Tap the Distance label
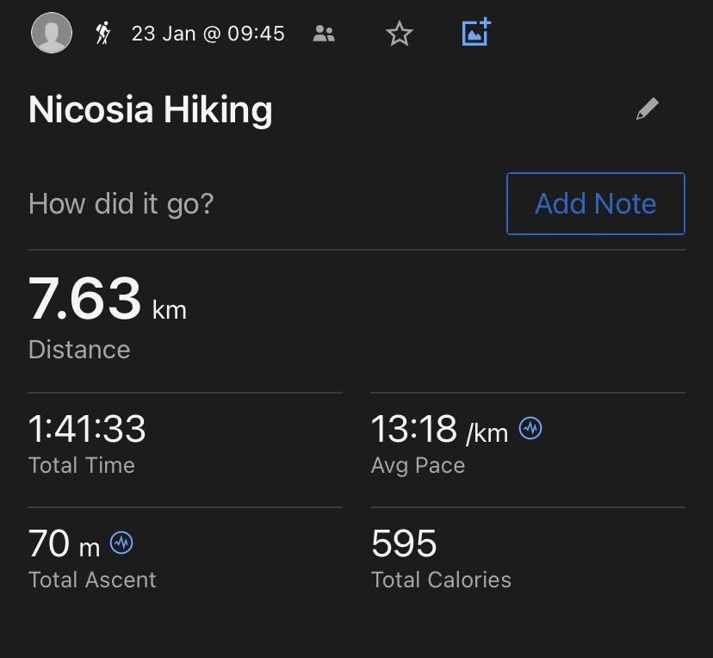Viewport: 713px width, 658px height. pyautogui.click(x=79, y=349)
